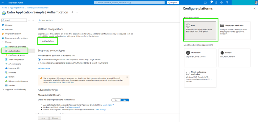This screenshot has width=258, height=122.
Task: Go to Entra Application Sample breadcrumb
Action: (x=38, y=8)
